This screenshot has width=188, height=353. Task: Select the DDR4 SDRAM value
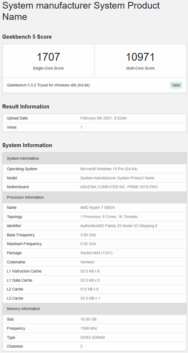pyautogui.click(x=92, y=338)
